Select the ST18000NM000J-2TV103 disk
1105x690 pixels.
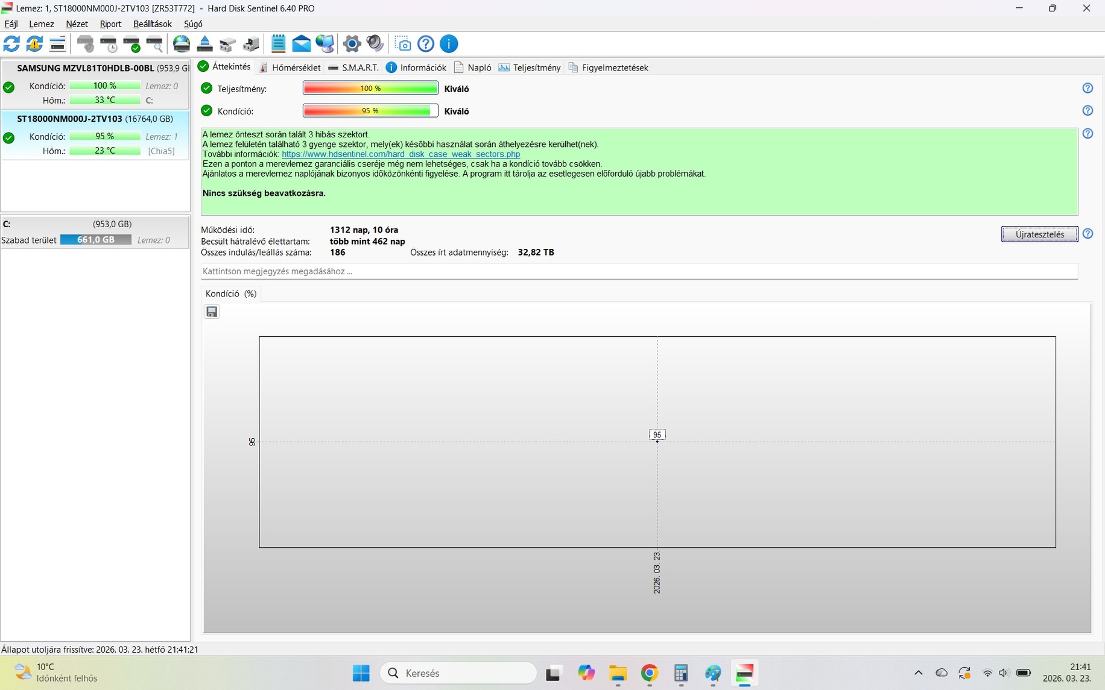[95, 135]
